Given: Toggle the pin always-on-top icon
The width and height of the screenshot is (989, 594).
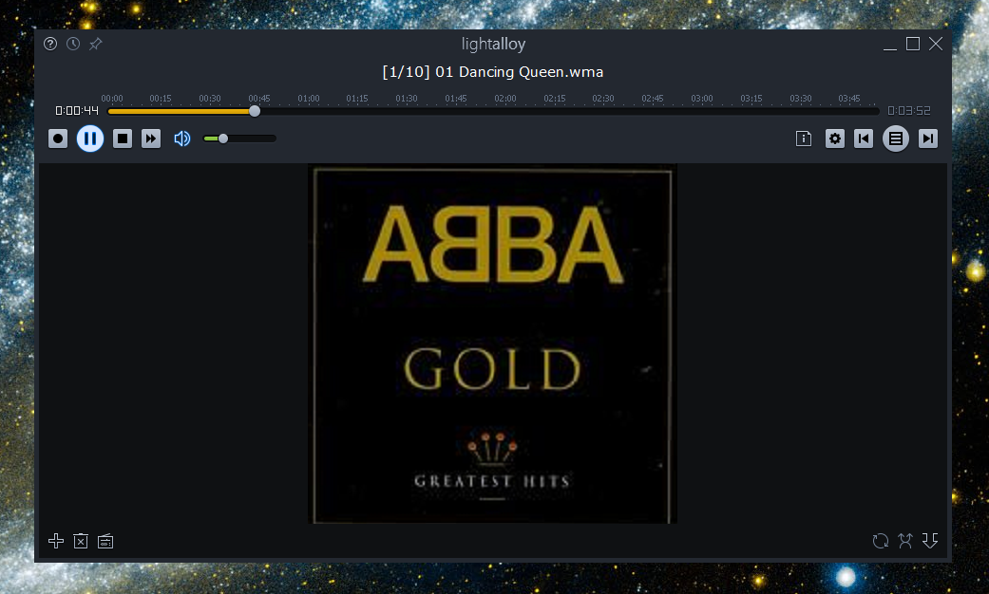Looking at the screenshot, I should point(96,44).
